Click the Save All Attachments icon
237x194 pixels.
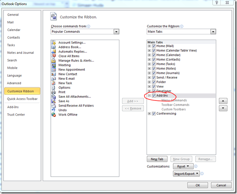[53, 97]
